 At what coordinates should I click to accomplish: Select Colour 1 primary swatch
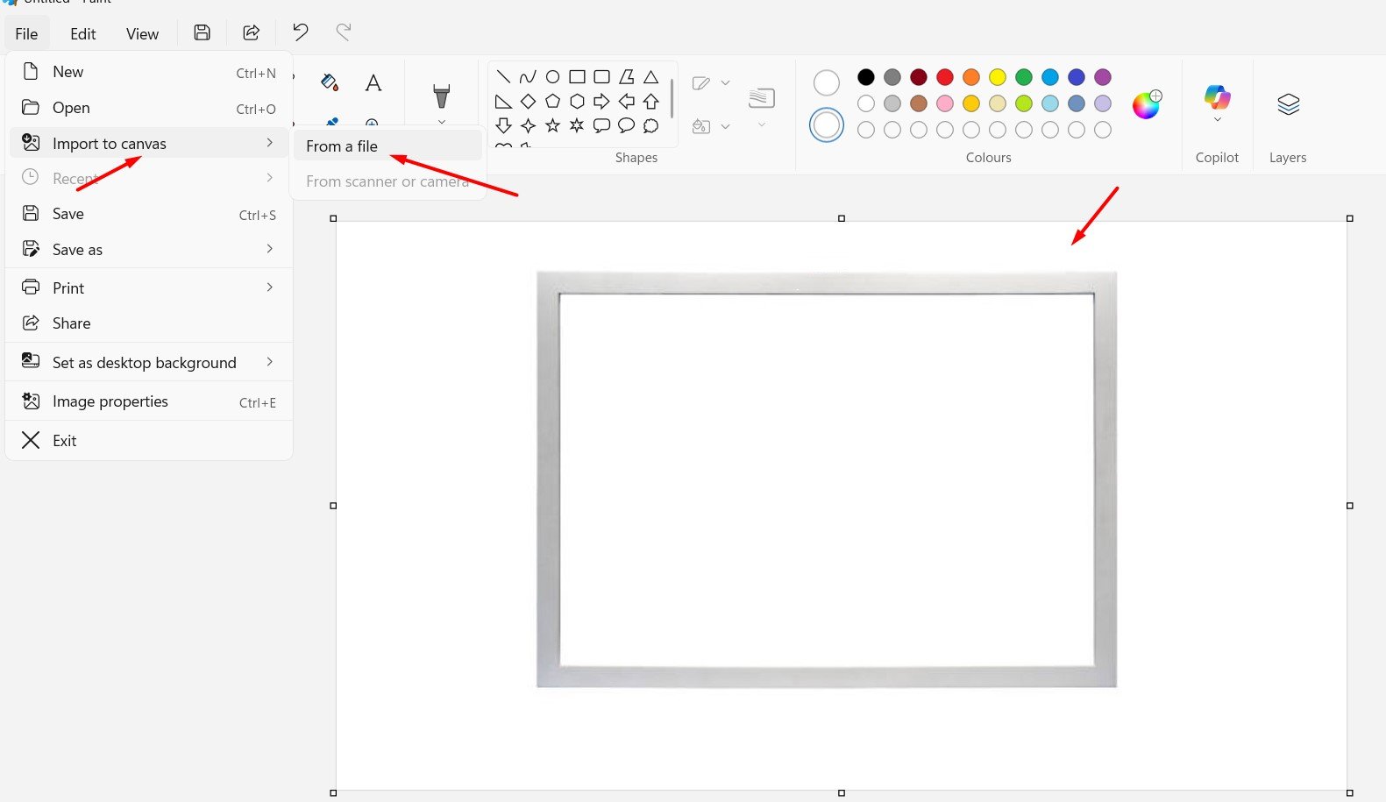827,83
